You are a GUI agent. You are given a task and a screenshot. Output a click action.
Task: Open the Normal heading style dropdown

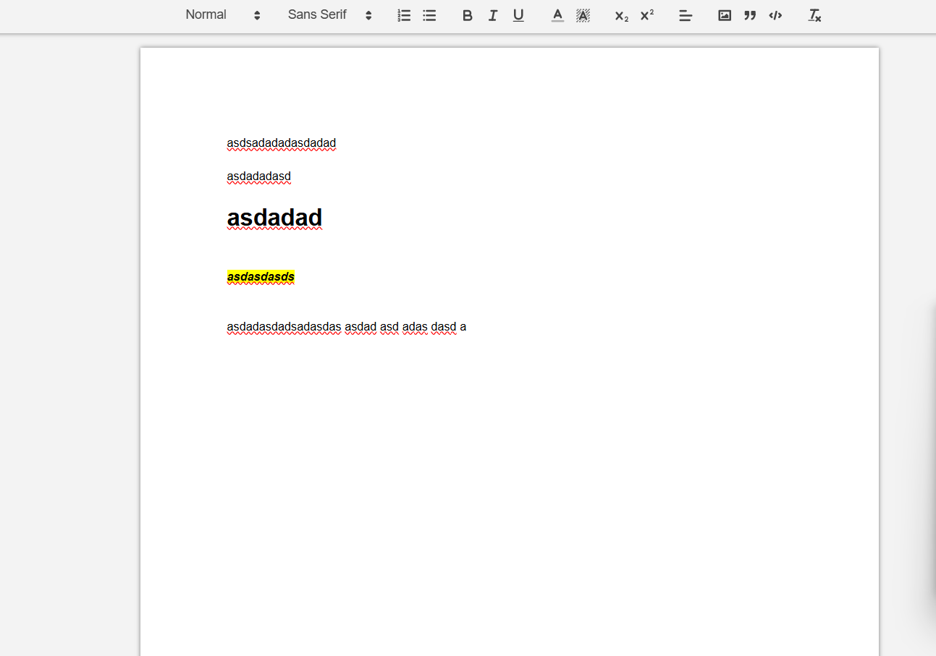[x=223, y=15]
